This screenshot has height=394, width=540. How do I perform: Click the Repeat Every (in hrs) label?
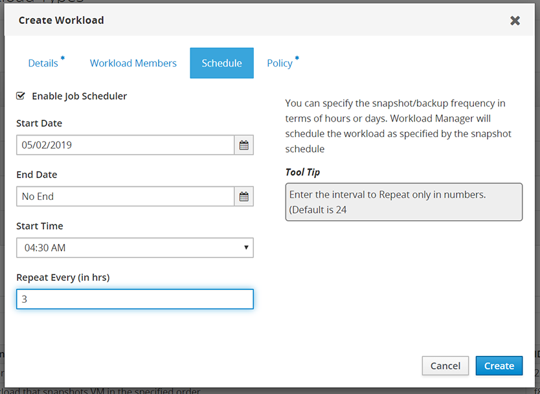(x=63, y=278)
